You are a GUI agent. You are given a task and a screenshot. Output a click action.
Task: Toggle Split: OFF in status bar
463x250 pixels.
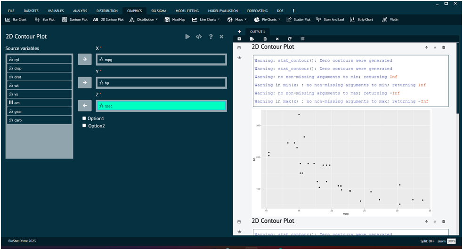click(427, 241)
